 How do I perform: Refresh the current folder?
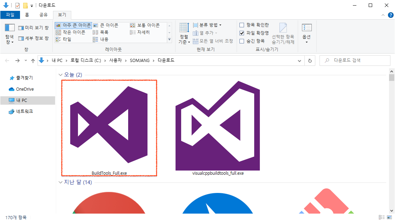click(310, 61)
